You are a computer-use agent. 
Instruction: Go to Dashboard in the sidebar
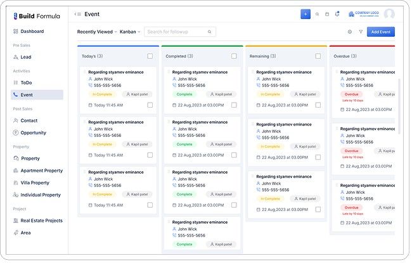pyautogui.click(x=32, y=31)
